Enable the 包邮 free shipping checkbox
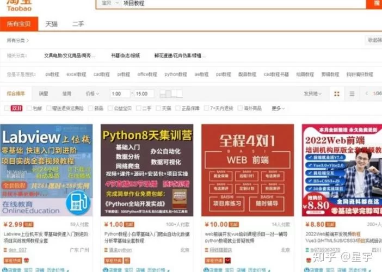 click(29, 108)
